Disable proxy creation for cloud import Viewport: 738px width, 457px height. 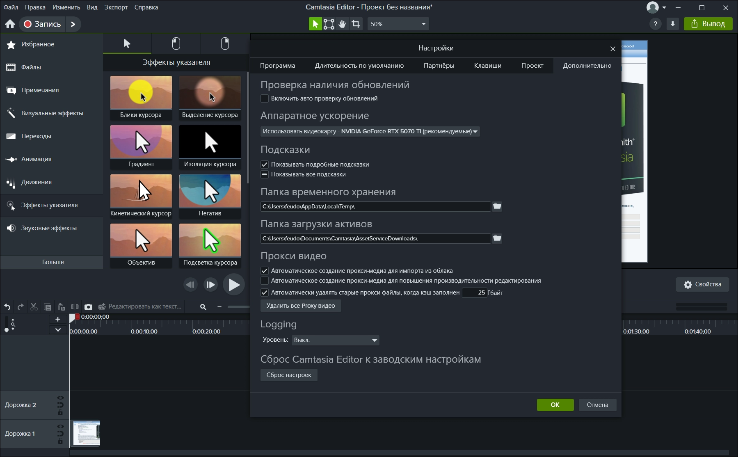(265, 271)
